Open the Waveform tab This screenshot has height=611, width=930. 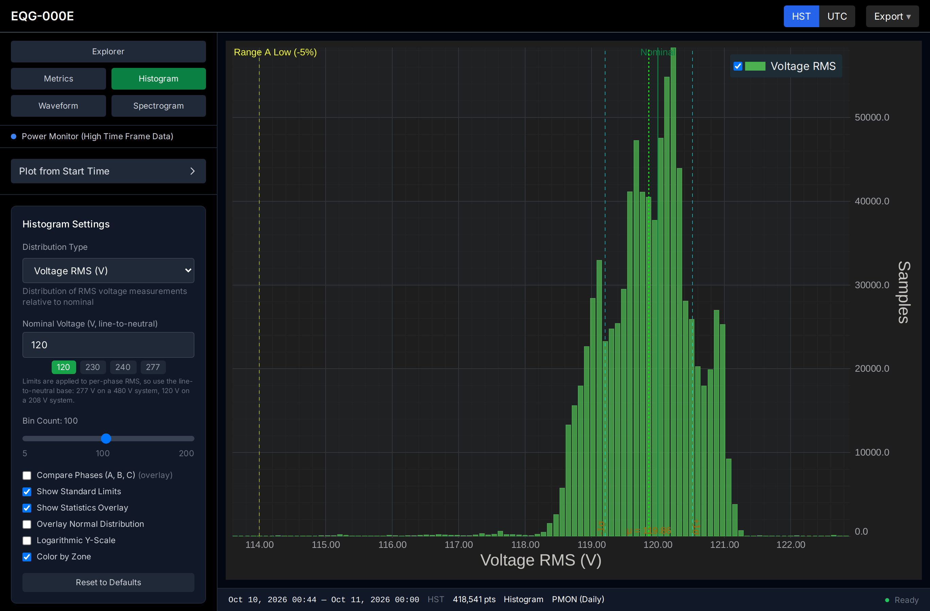tap(58, 106)
